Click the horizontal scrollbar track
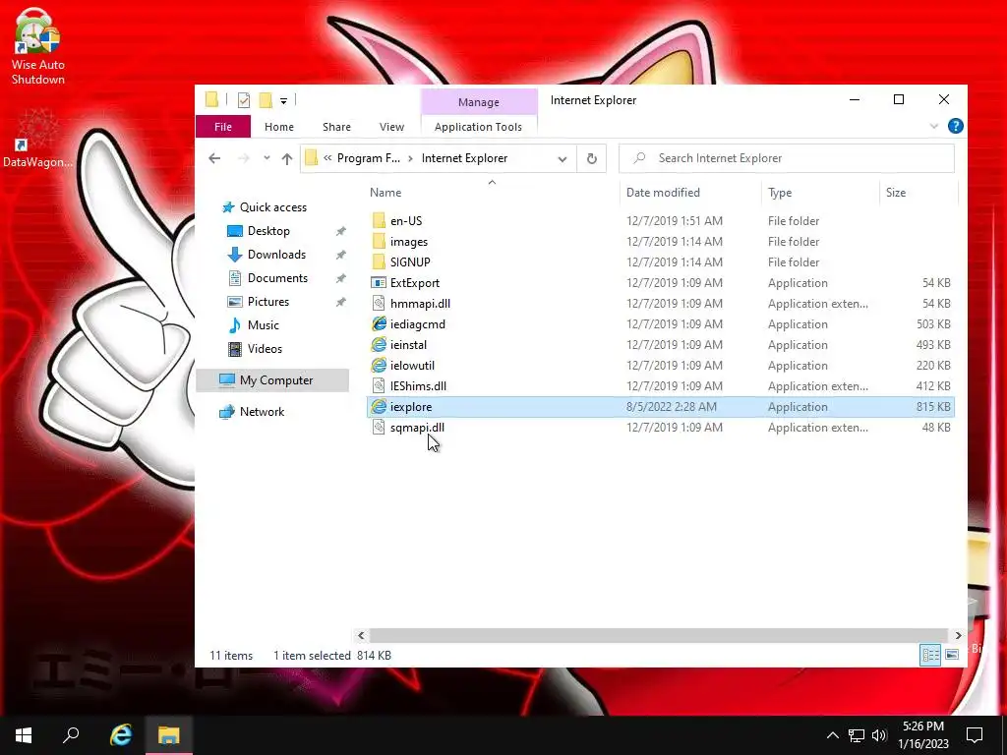 (659, 635)
